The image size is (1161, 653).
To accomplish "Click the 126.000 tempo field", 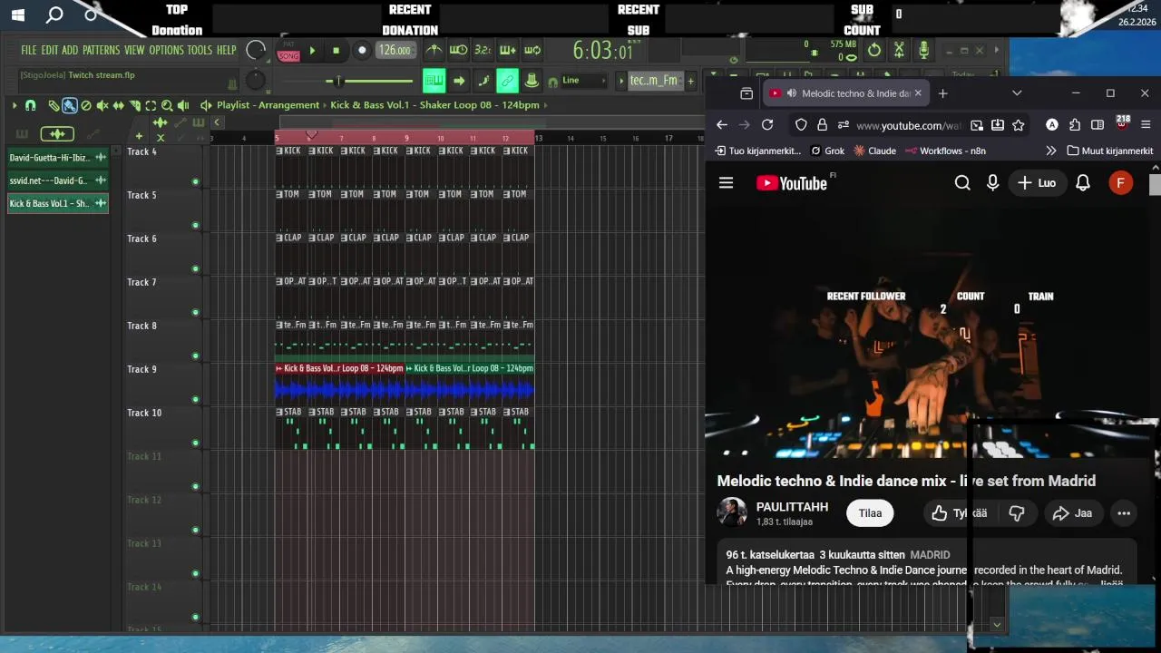I will [395, 51].
